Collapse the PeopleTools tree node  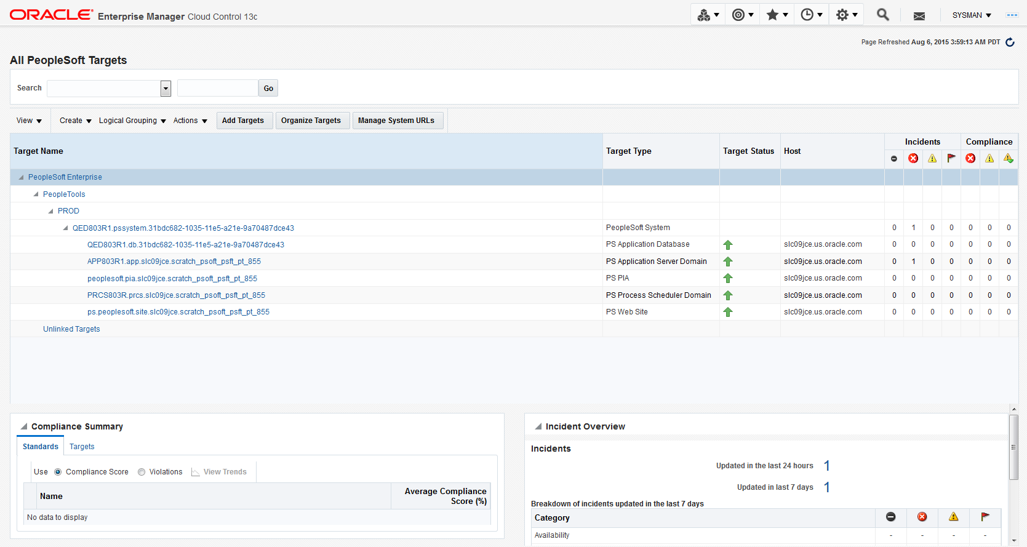tap(36, 194)
